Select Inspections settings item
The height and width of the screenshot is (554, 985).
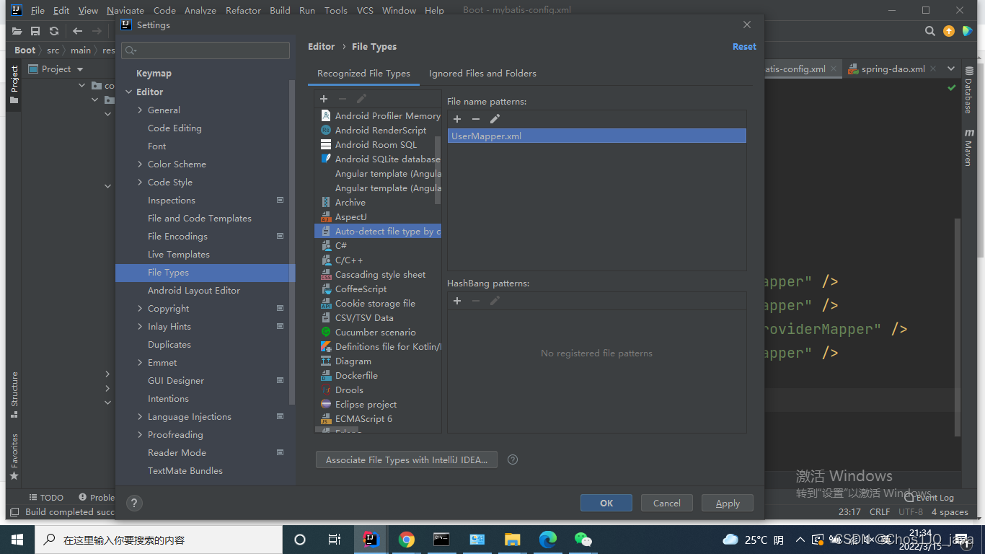pos(171,201)
